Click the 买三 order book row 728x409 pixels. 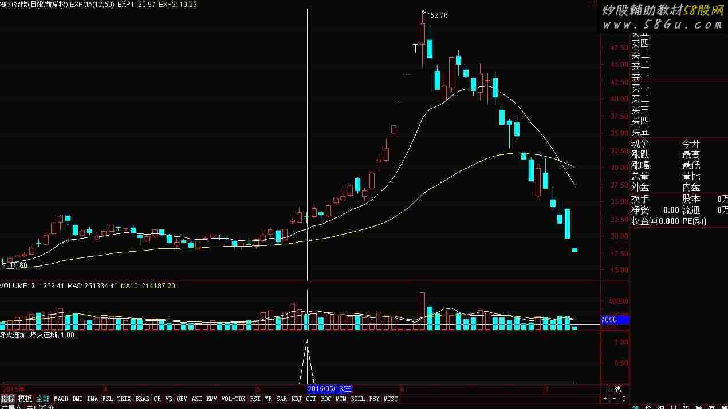click(640, 110)
